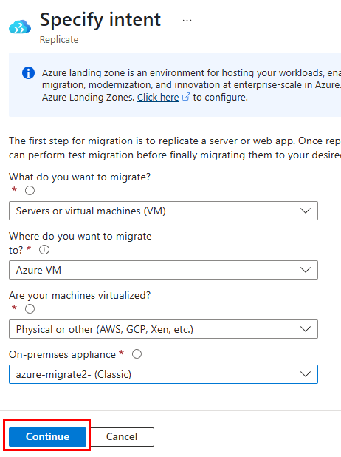
Task: Click the Azure Migrate cloud icon
Action: [20, 27]
